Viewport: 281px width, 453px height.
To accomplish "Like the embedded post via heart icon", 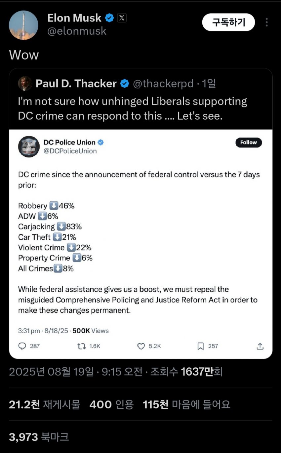I will pos(141,346).
